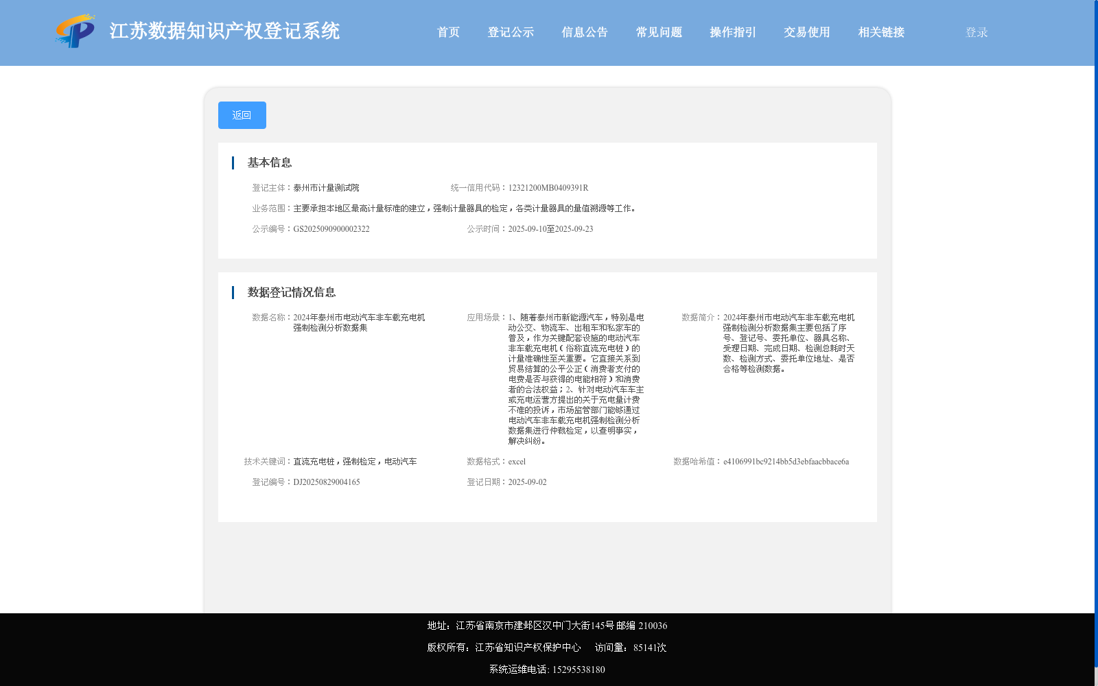
Task: Click publicity number GS2025090900002322
Action: coord(331,229)
